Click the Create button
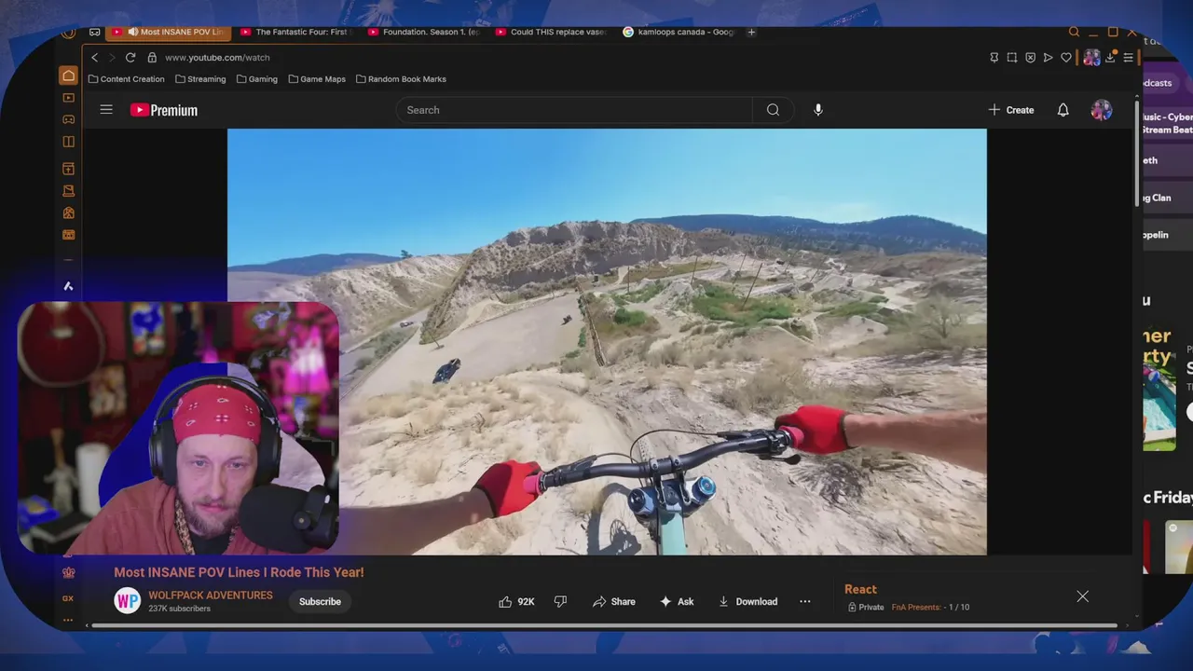Screen dimensions: 1193x671 1011,110
